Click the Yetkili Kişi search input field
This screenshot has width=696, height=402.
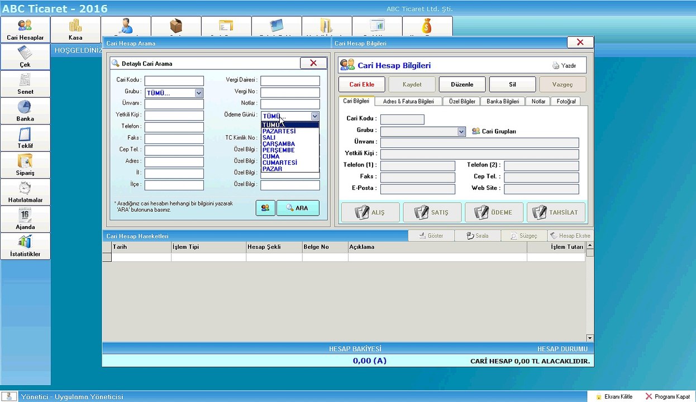(x=174, y=116)
